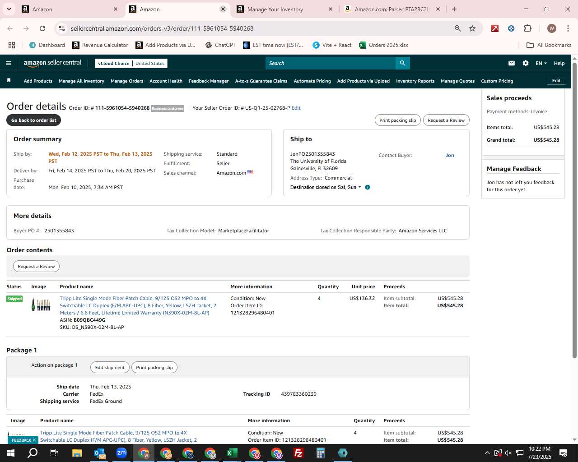Expand the EN language dropdown

tap(541, 63)
